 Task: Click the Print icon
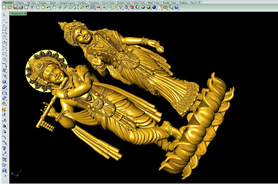click(21, 7)
